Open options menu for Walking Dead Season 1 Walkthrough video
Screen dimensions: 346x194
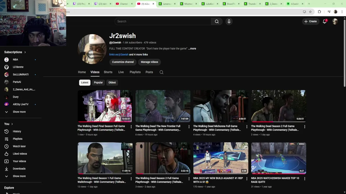[131, 178]
